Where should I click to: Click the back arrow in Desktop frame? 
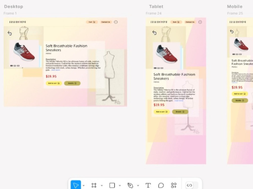(x=10, y=33)
